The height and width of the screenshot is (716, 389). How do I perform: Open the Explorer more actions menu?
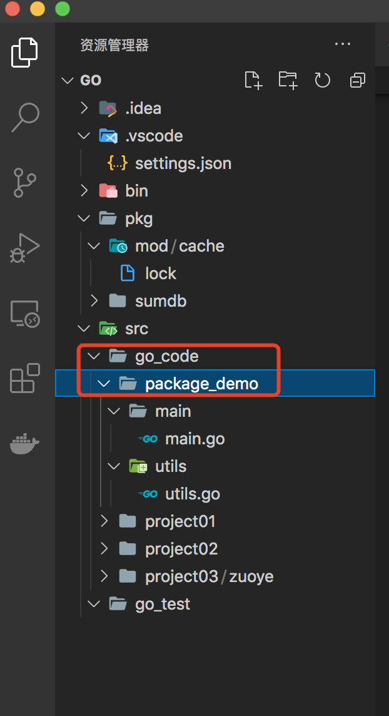click(x=343, y=44)
